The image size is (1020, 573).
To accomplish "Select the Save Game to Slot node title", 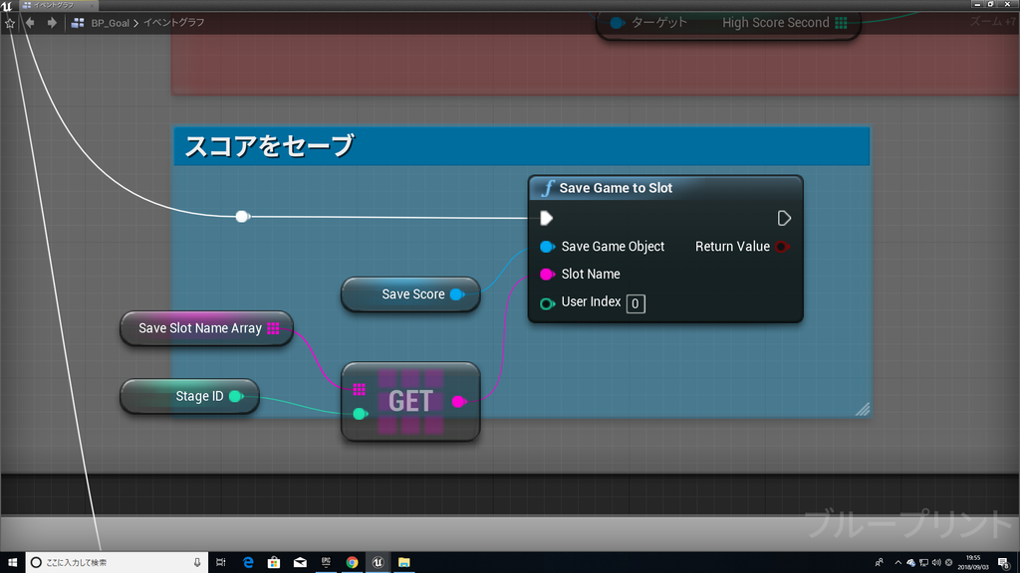I will pos(616,188).
